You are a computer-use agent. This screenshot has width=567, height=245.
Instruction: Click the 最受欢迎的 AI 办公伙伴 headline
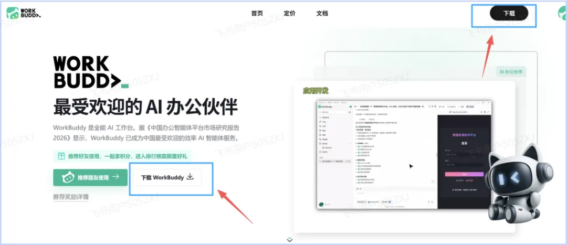145,107
